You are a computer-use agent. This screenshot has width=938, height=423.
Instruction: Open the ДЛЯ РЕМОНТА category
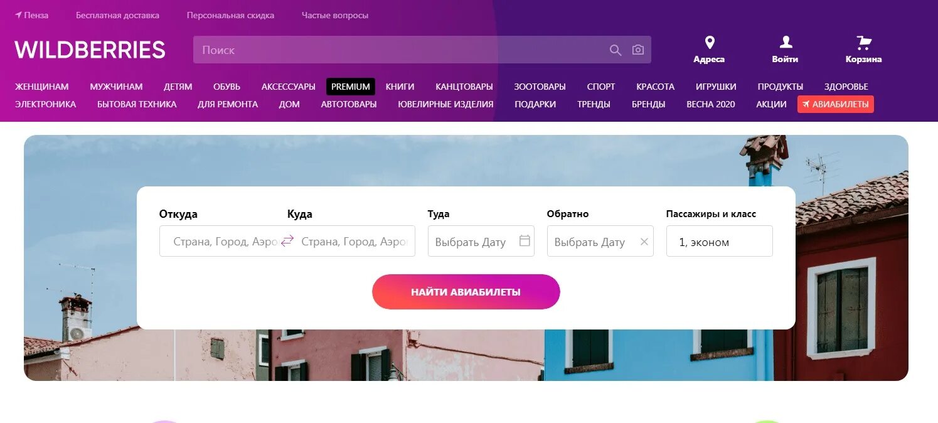(x=228, y=104)
